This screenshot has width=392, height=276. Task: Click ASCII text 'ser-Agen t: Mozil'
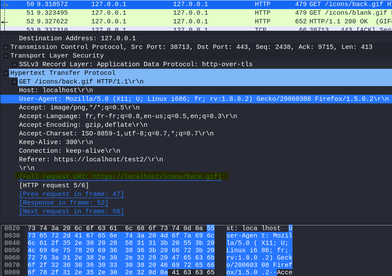(x=259, y=235)
